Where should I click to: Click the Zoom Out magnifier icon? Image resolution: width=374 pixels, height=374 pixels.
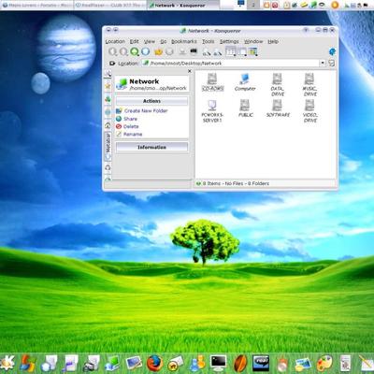[x=218, y=52]
